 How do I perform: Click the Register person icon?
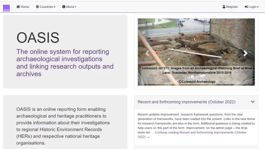click(224, 7)
